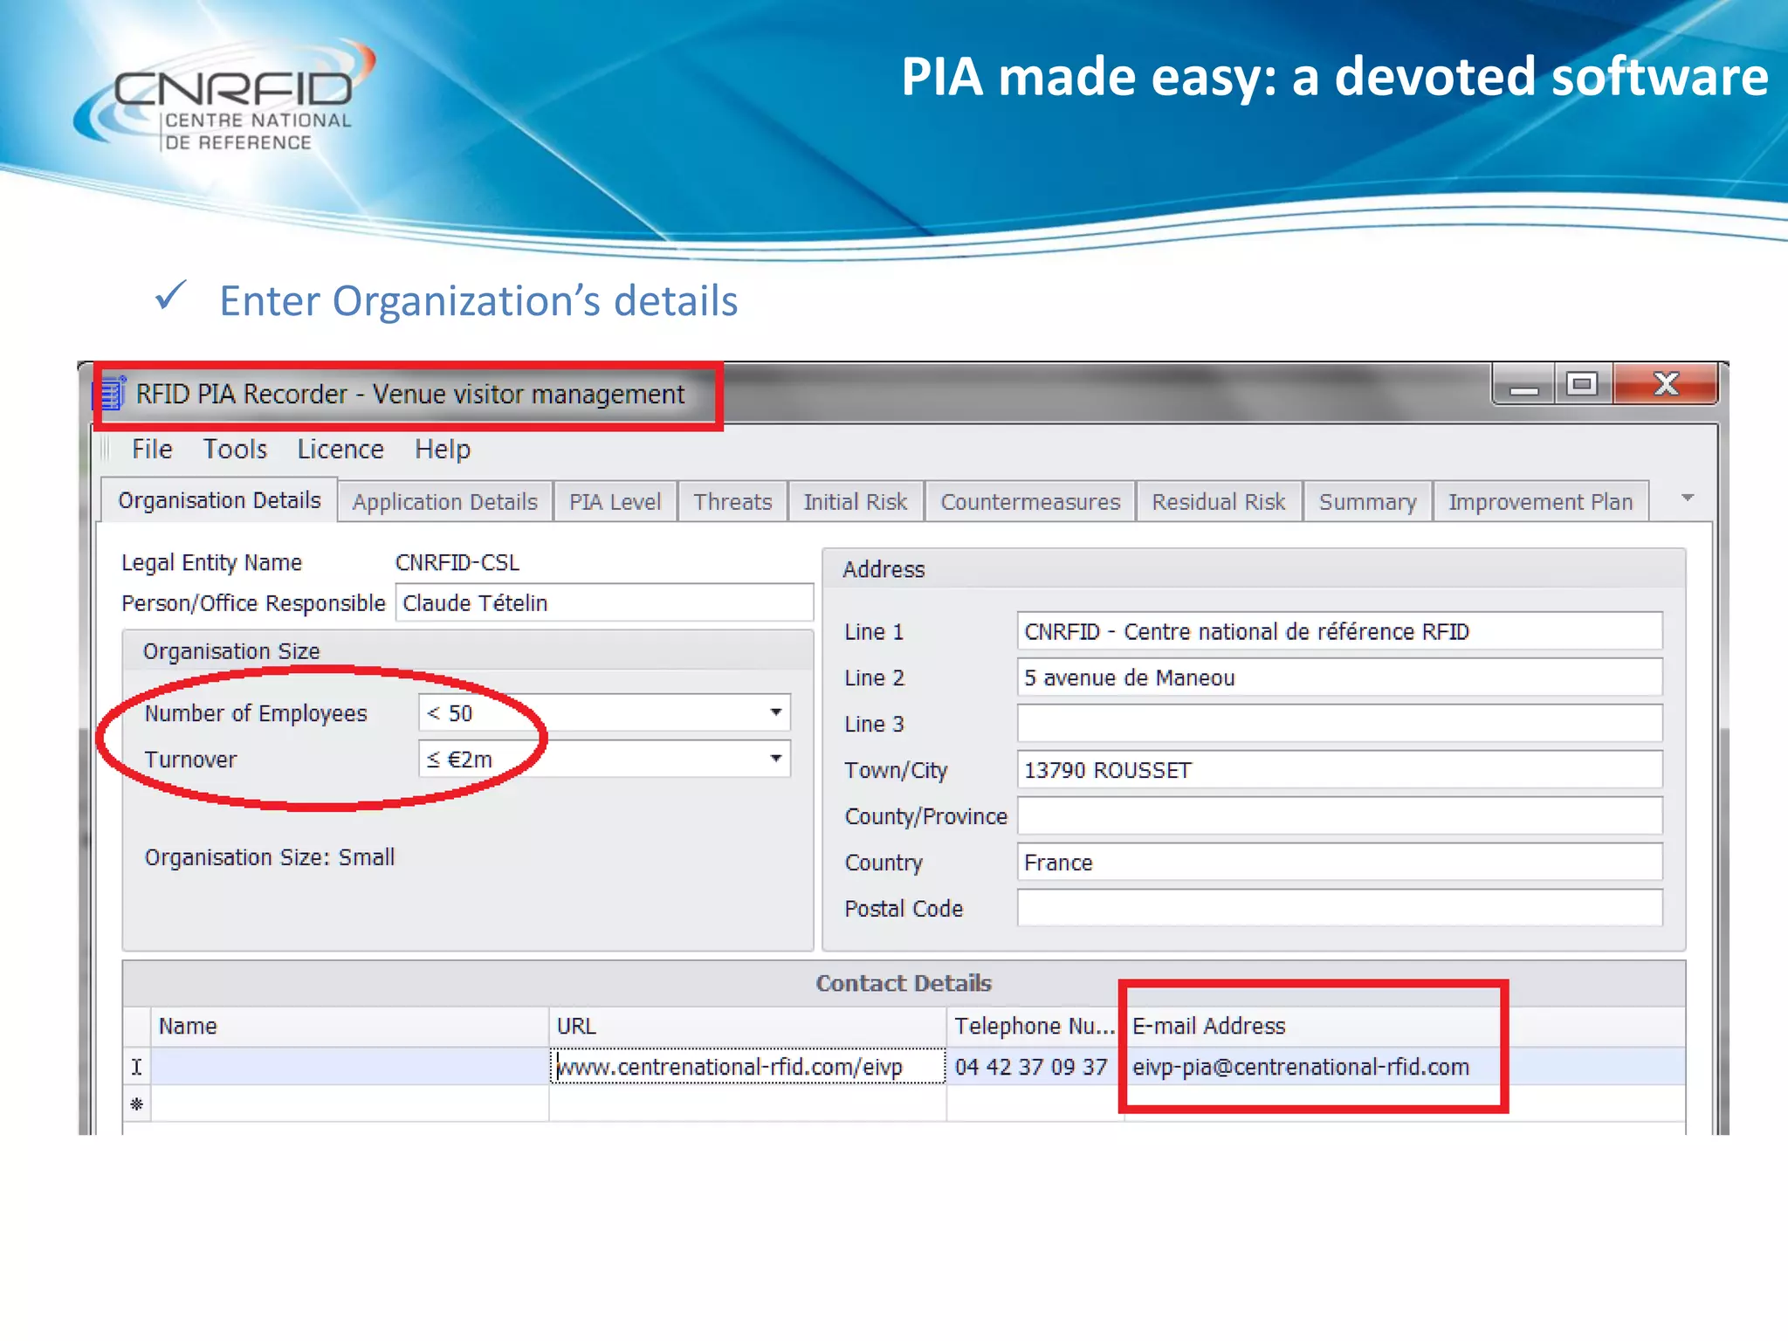This screenshot has width=1788, height=1341.
Task: Open the Summary tab
Action: pos(1367,502)
